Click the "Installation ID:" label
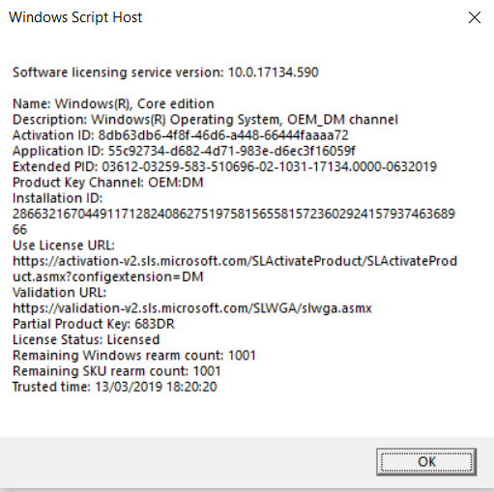The width and height of the screenshot is (494, 492). tap(58, 198)
